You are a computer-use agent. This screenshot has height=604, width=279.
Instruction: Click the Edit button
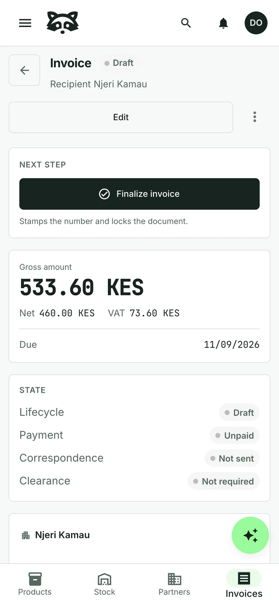pyautogui.click(x=121, y=117)
